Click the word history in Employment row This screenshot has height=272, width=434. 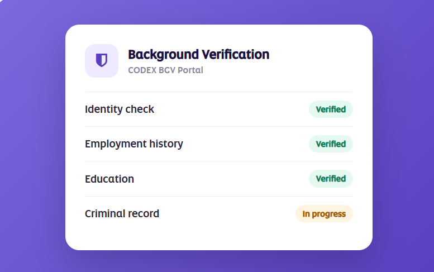(166, 144)
